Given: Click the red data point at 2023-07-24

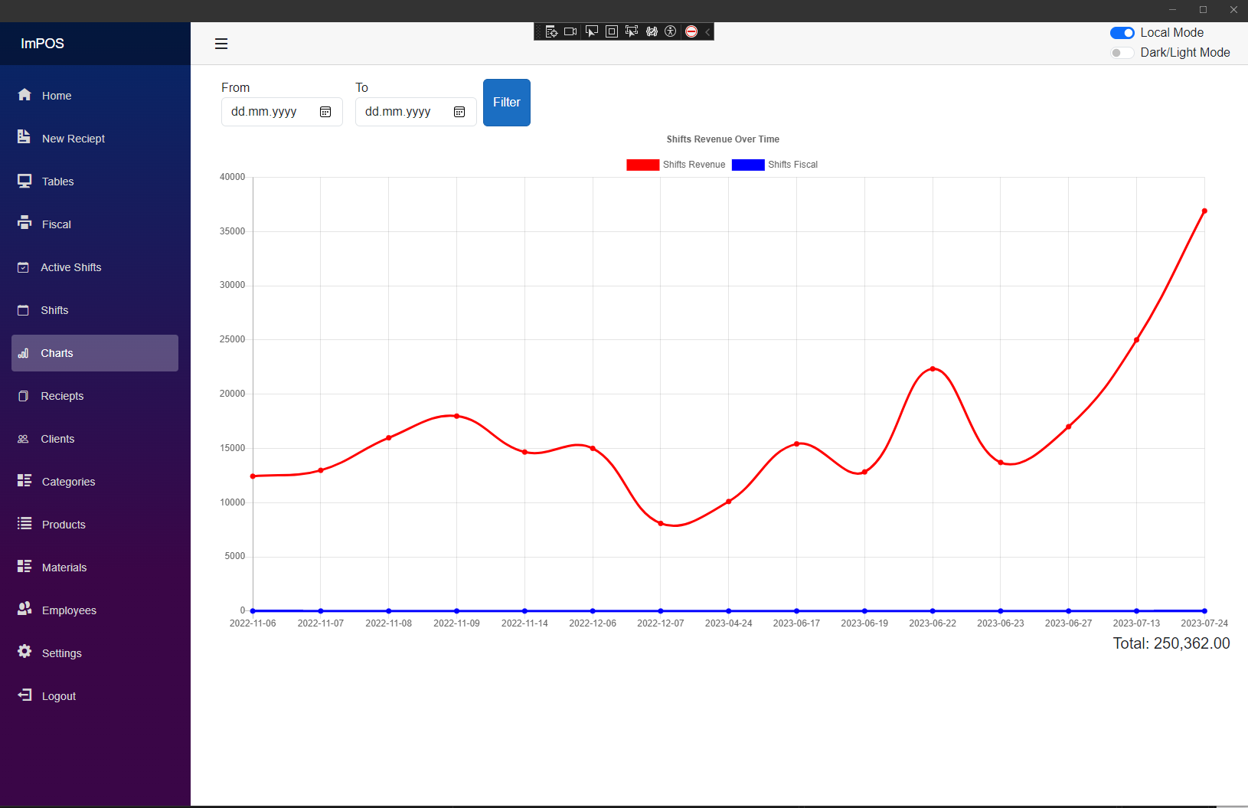Looking at the screenshot, I should point(1204,211).
